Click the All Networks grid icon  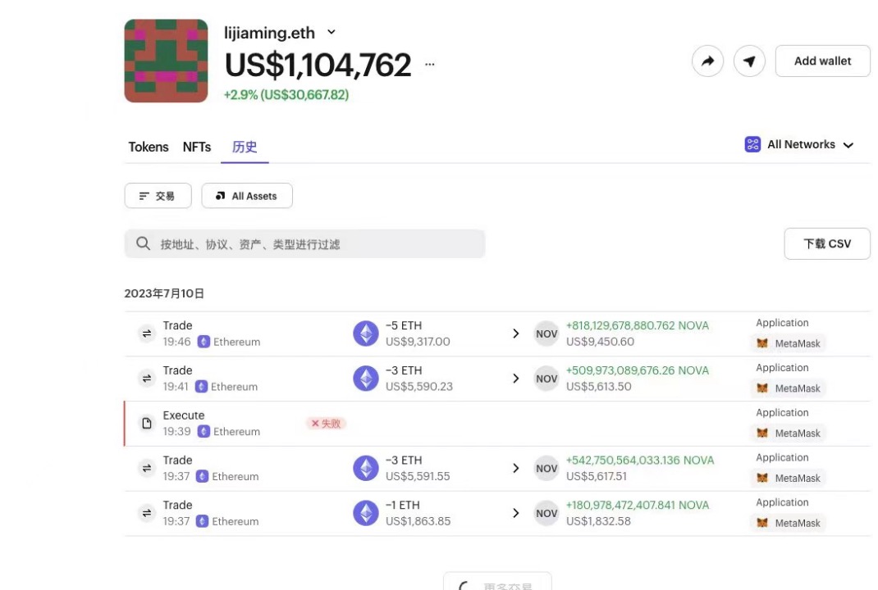[x=752, y=144]
